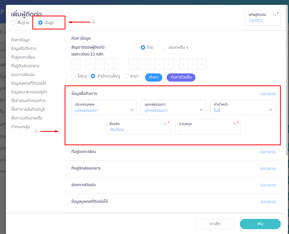This screenshot has height=234, width=289.
Task: Select ไทย nationality radio button
Action: click(143, 48)
